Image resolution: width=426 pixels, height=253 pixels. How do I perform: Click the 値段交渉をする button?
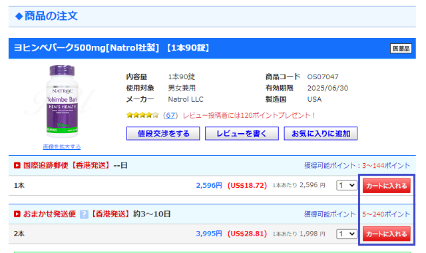click(x=163, y=133)
